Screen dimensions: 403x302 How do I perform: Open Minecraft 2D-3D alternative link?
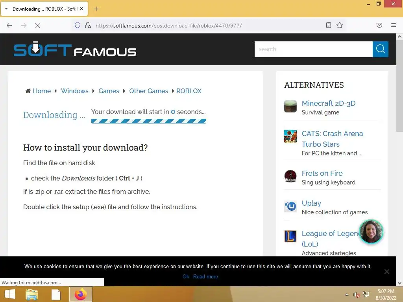[329, 103]
